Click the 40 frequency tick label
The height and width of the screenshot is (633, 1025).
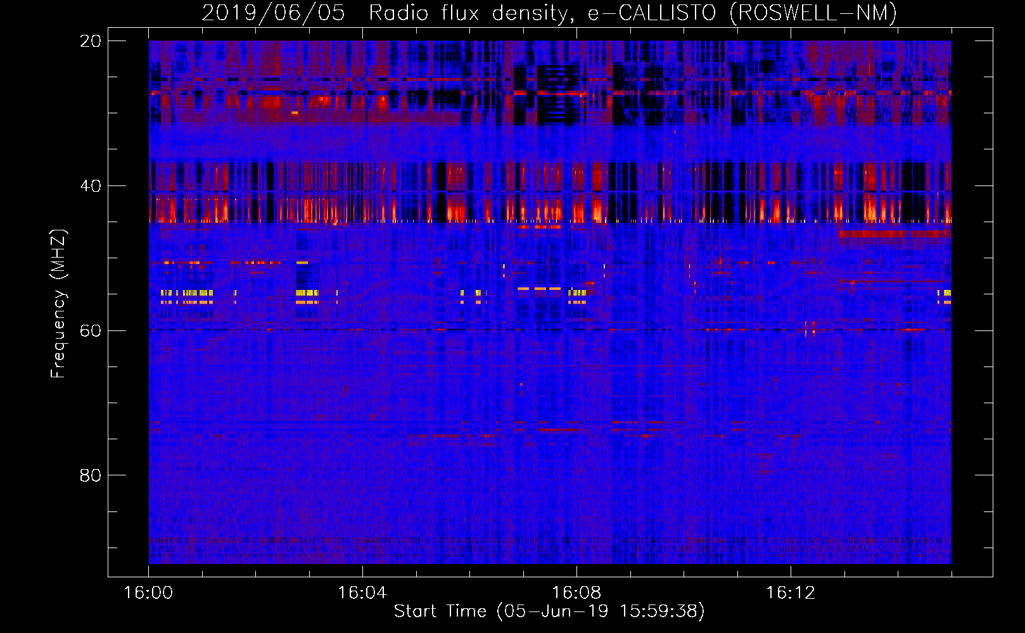[x=90, y=186]
